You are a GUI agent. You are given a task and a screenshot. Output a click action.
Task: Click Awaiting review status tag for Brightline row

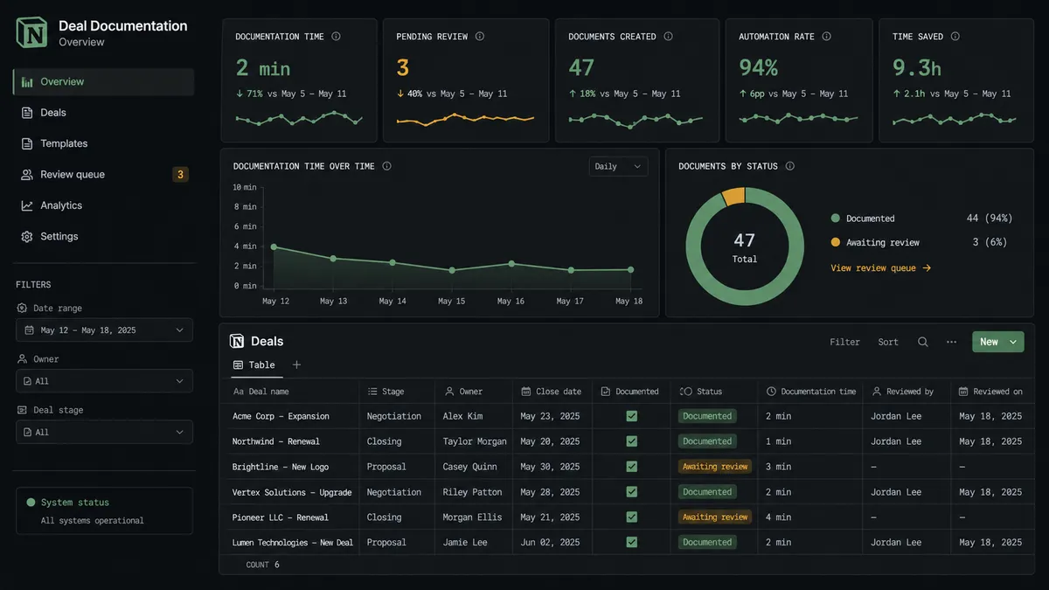(x=715, y=467)
